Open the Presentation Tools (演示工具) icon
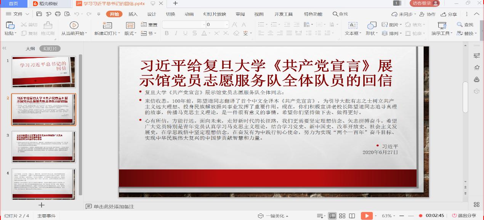The image size is (484, 220). (x=442, y=26)
